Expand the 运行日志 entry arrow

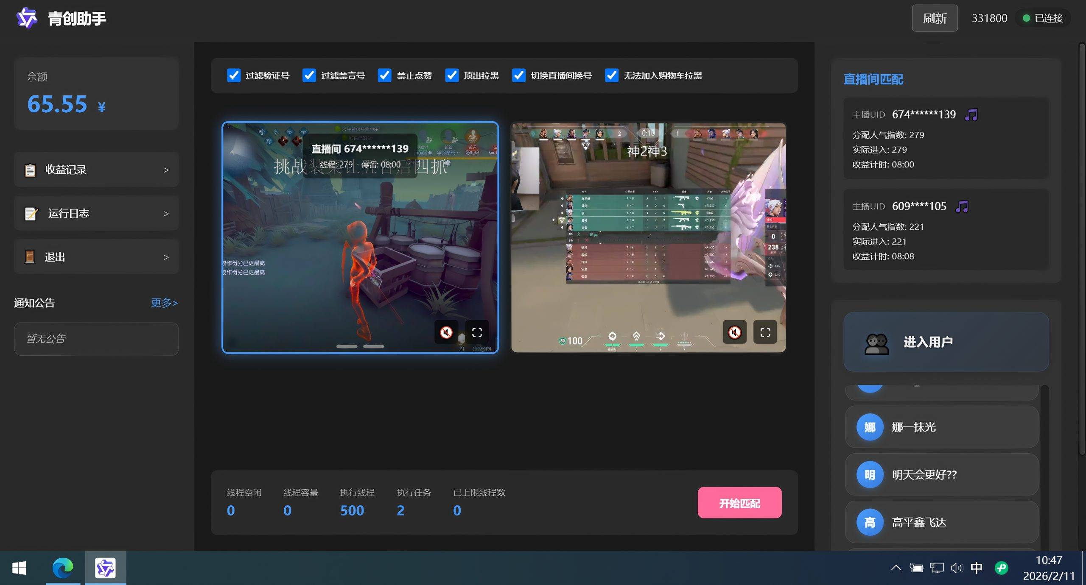click(x=166, y=214)
